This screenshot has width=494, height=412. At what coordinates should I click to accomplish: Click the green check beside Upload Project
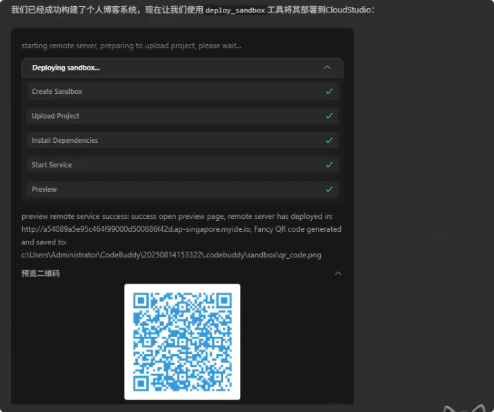tap(329, 116)
